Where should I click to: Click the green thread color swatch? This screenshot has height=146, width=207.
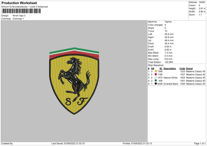click(x=156, y=81)
